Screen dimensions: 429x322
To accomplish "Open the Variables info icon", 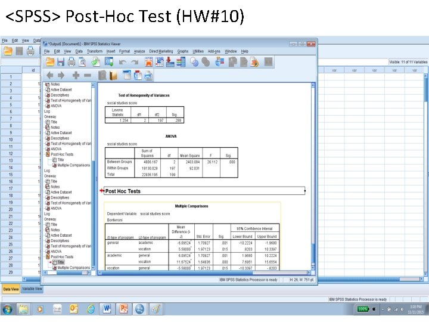I will (181, 62).
